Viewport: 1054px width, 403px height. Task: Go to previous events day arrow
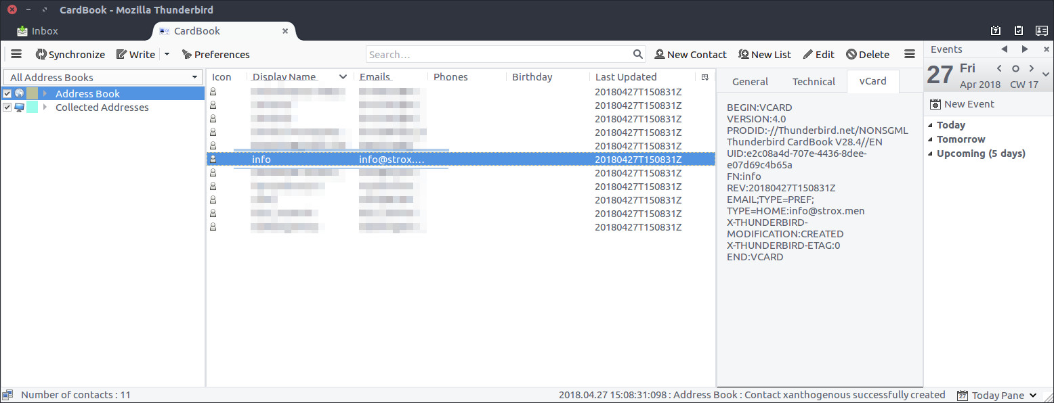[1004, 49]
